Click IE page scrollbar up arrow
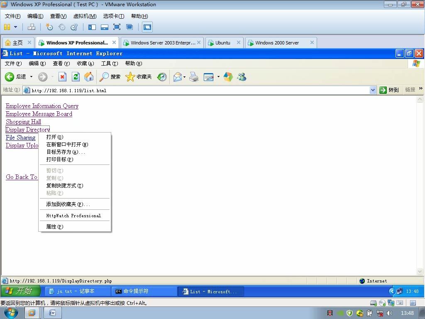The image size is (425, 319). (x=420, y=99)
